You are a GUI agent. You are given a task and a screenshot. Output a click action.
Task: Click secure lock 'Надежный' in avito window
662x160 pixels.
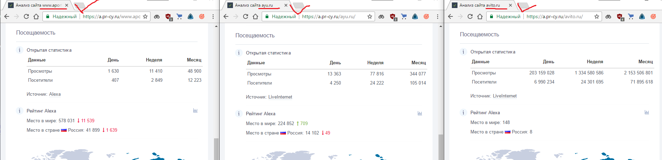click(x=505, y=16)
